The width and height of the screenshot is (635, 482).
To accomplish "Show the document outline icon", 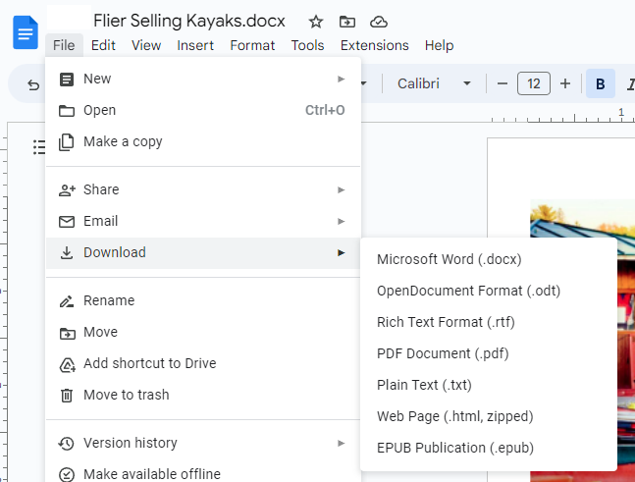I will (39, 147).
